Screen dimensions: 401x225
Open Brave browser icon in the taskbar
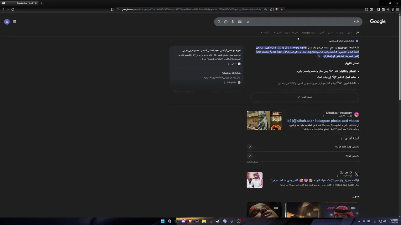click(x=190, y=222)
